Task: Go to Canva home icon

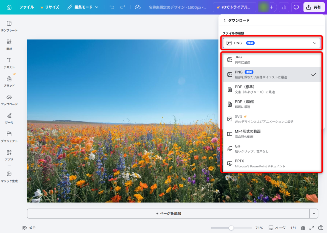Action: [9, 7]
